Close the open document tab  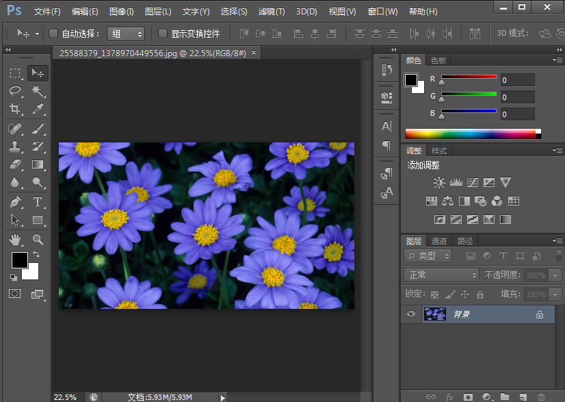pyautogui.click(x=254, y=53)
